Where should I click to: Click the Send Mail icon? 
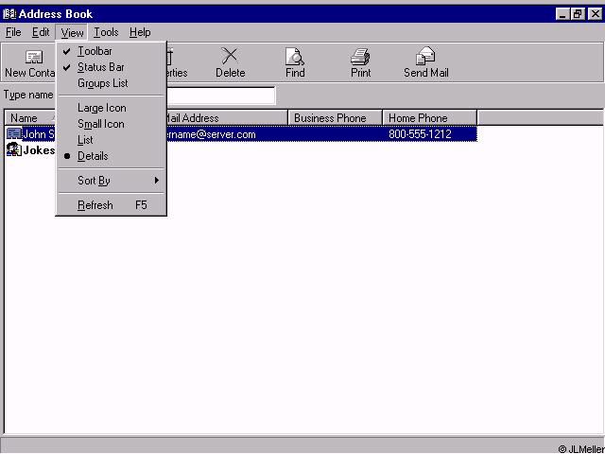(425, 58)
